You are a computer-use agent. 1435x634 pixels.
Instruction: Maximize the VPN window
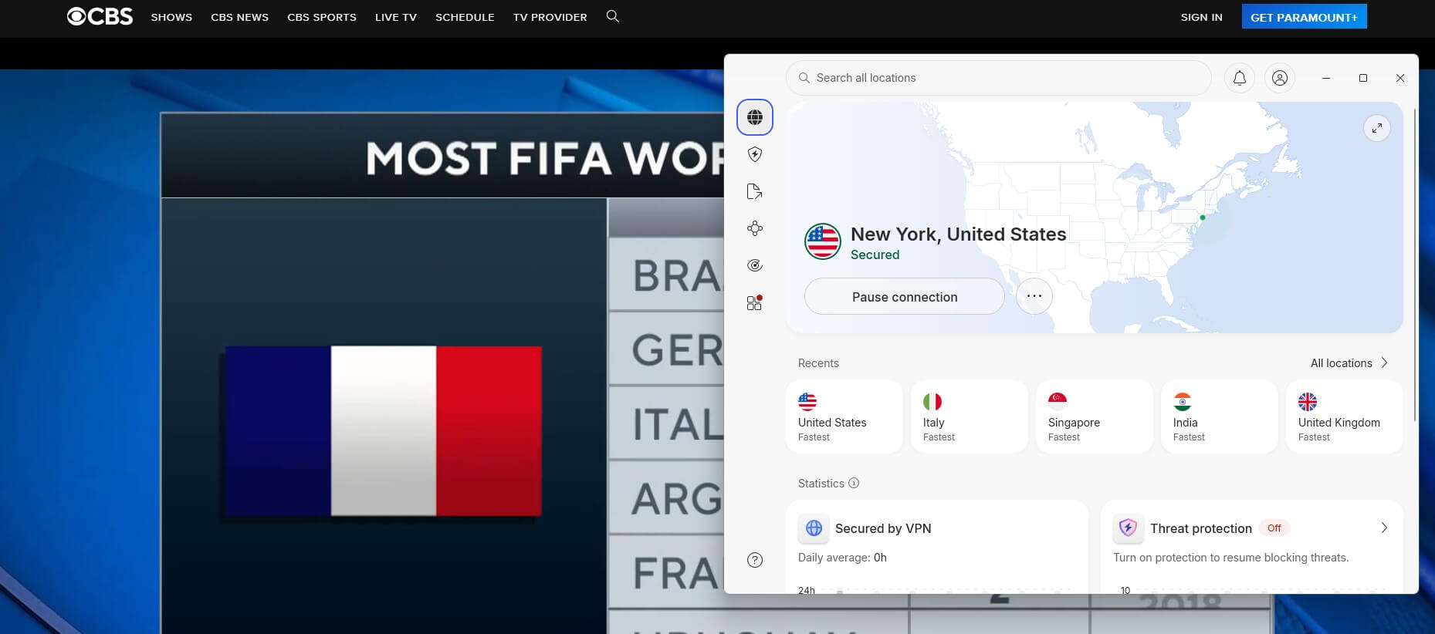[x=1363, y=78]
